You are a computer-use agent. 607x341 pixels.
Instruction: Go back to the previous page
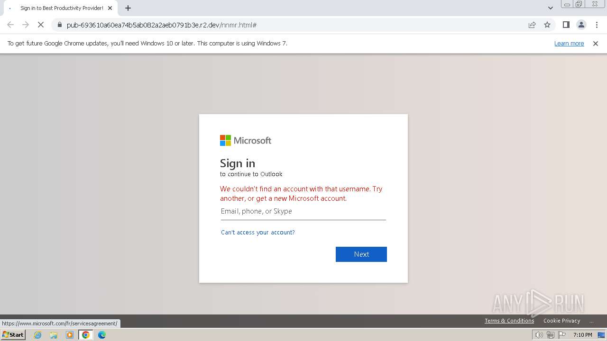[x=10, y=25]
